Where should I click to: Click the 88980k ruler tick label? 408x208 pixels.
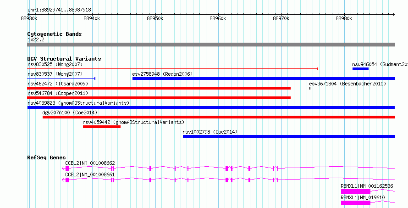pos(344,19)
